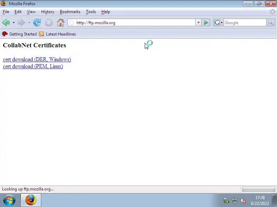Open the Edit menu

pos(18,12)
